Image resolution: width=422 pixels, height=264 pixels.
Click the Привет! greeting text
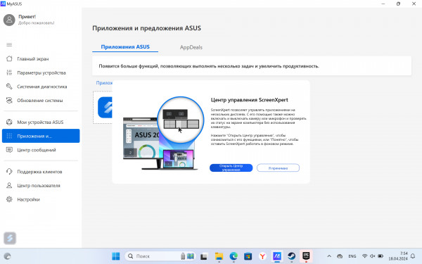(27, 17)
